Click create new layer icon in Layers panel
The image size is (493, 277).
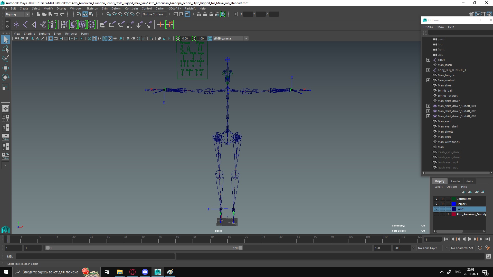pos(477,192)
